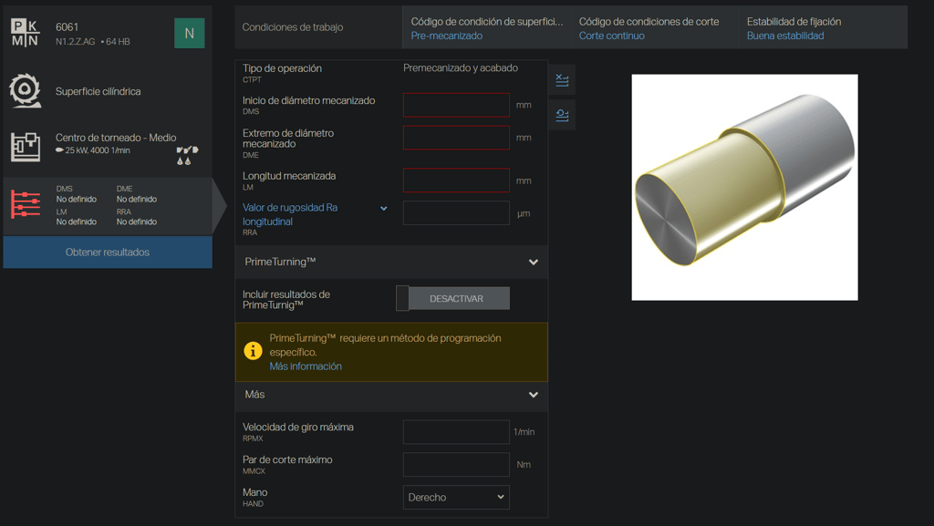
Task: Open the cutting conditions Corte continuo tab
Action: (655, 28)
